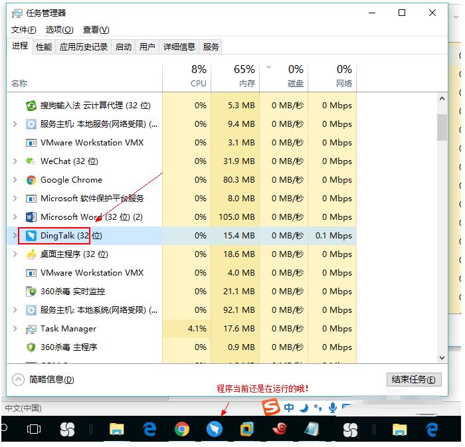Switch to the 性能 tab
The width and height of the screenshot is (465, 447).
[x=44, y=47]
